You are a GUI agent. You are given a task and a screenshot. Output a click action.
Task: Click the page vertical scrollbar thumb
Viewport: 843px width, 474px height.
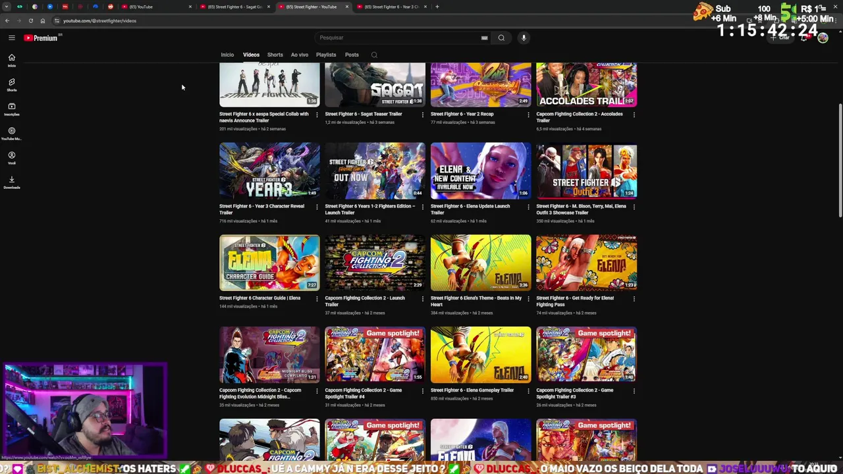pos(840,160)
